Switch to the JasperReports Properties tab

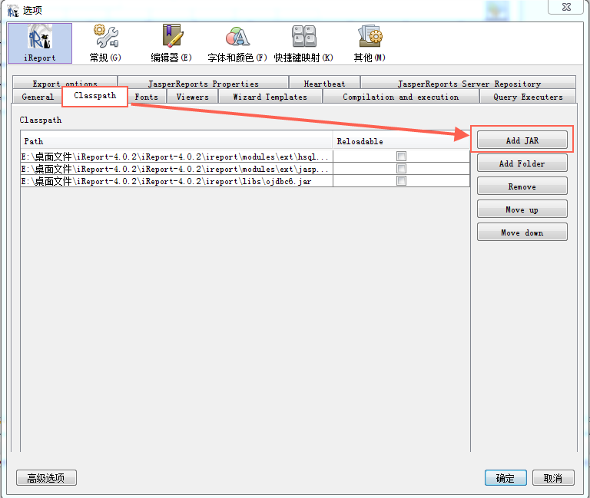[203, 83]
